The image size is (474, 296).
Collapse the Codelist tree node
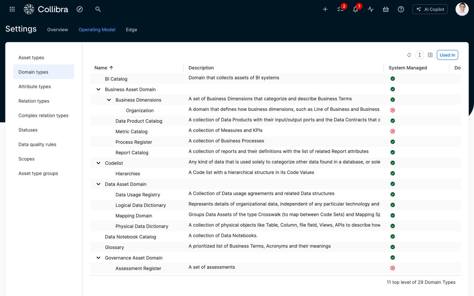(98, 163)
